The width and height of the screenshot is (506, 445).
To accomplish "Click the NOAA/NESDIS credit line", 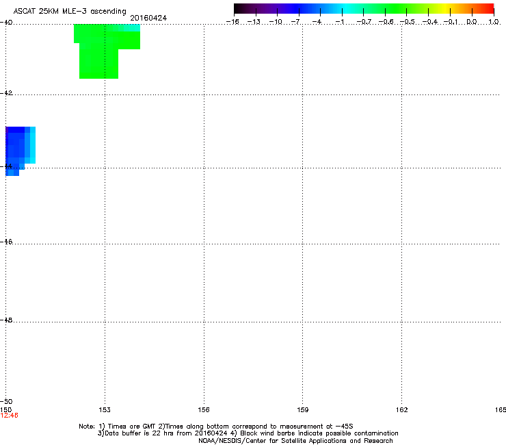I will 295,441.
